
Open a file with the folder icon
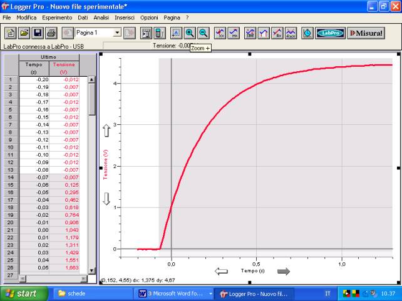pyautogui.click(x=24, y=32)
